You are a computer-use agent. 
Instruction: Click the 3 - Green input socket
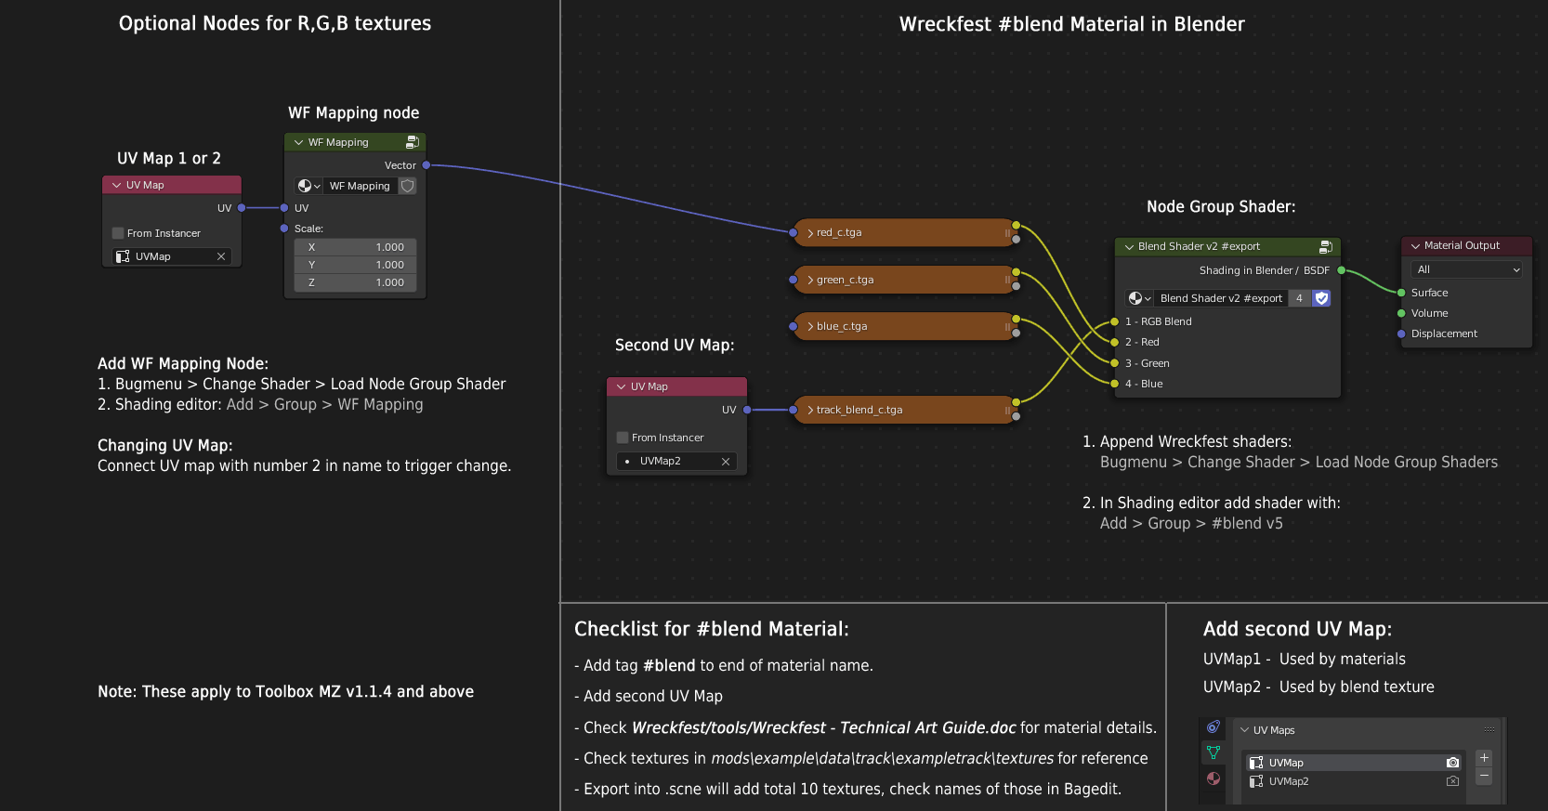[1115, 363]
